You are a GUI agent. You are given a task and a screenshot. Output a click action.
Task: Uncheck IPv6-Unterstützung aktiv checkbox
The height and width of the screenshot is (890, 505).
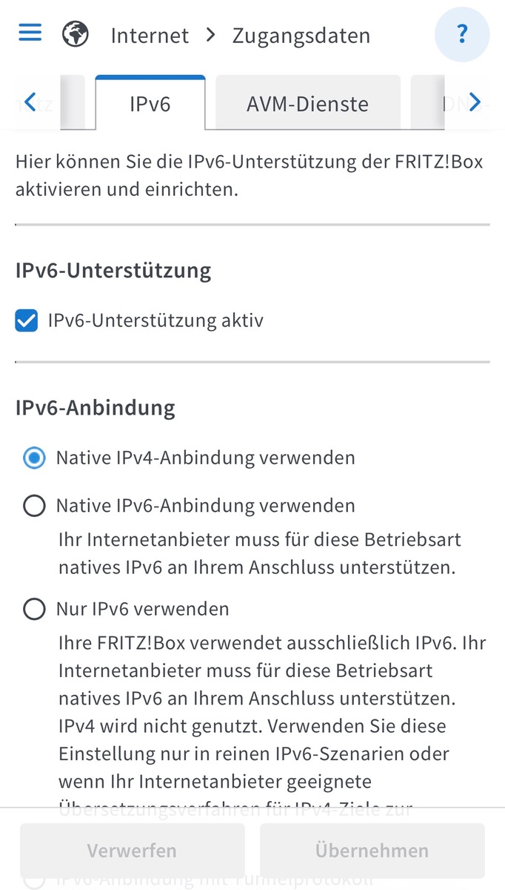(27, 321)
